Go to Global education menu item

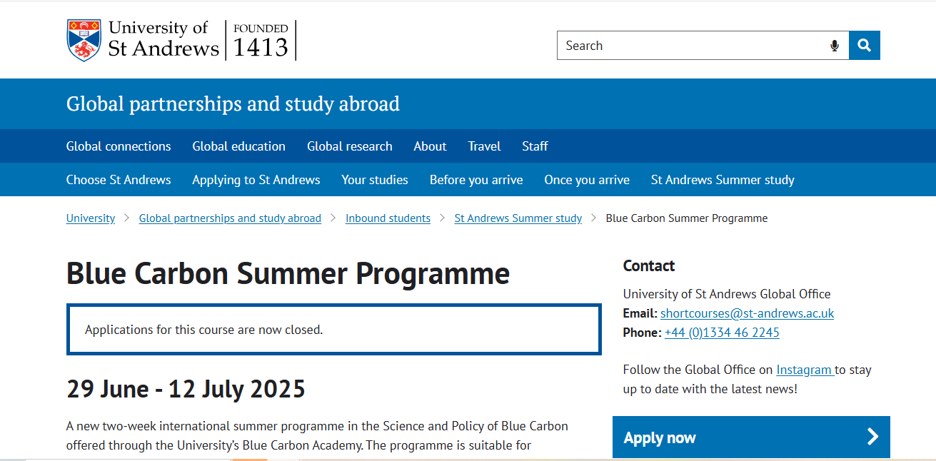[x=238, y=146]
